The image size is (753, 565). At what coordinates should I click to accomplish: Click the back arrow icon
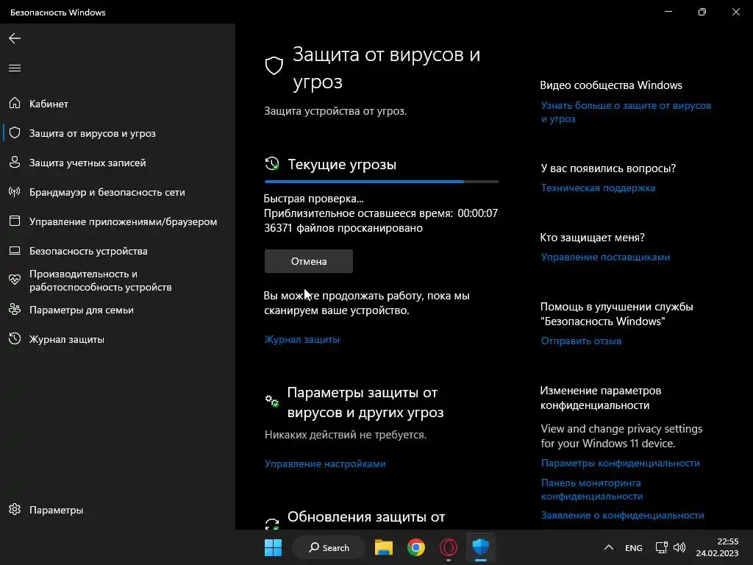(15, 38)
